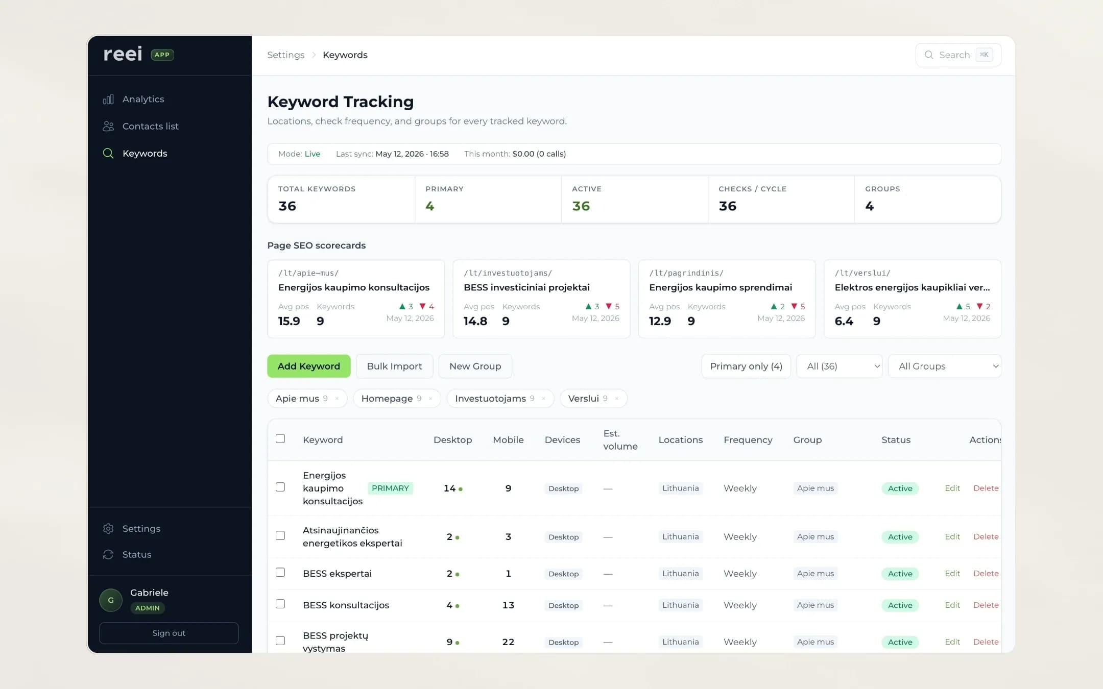This screenshot has width=1103, height=689.
Task: Open Analytics in the sidebar
Action: point(143,100)
